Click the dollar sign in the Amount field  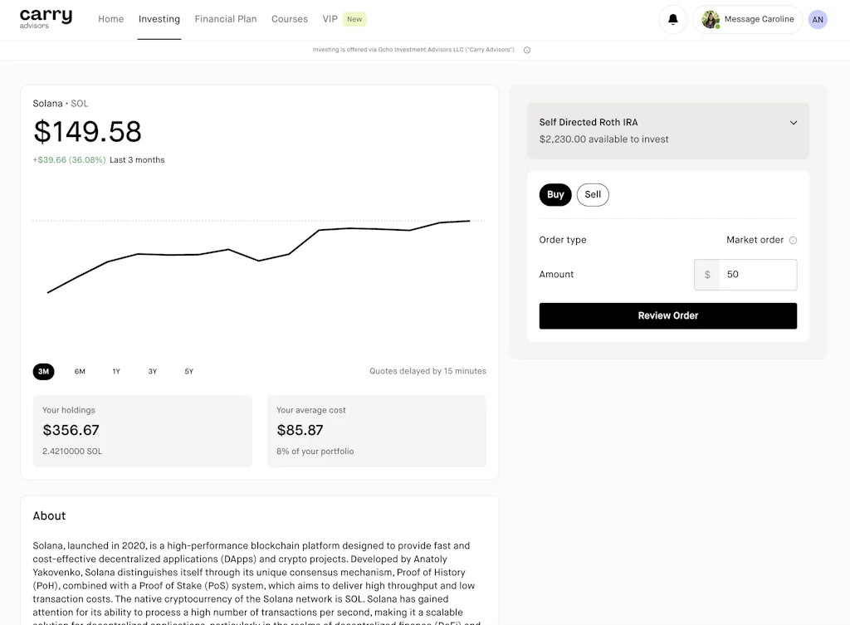[x=707, y=275]
